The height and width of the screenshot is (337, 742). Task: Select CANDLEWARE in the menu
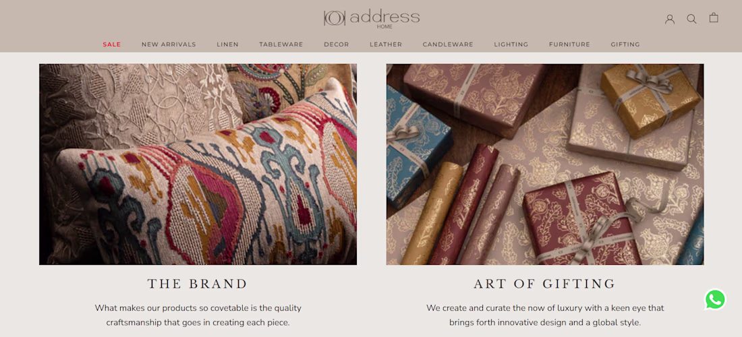(448, 44)
